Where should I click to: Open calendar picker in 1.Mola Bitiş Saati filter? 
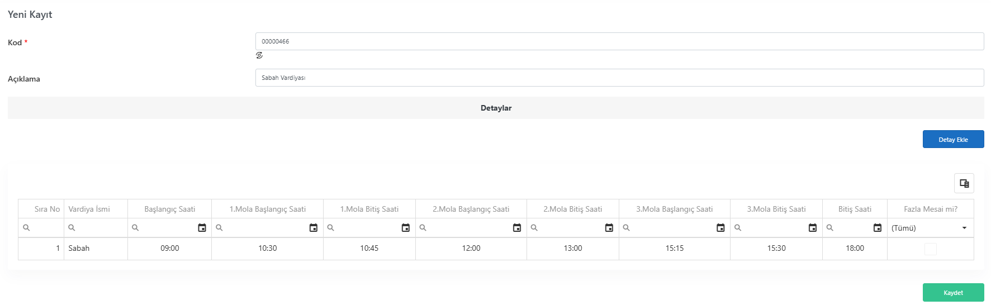[x=406, y=228]
